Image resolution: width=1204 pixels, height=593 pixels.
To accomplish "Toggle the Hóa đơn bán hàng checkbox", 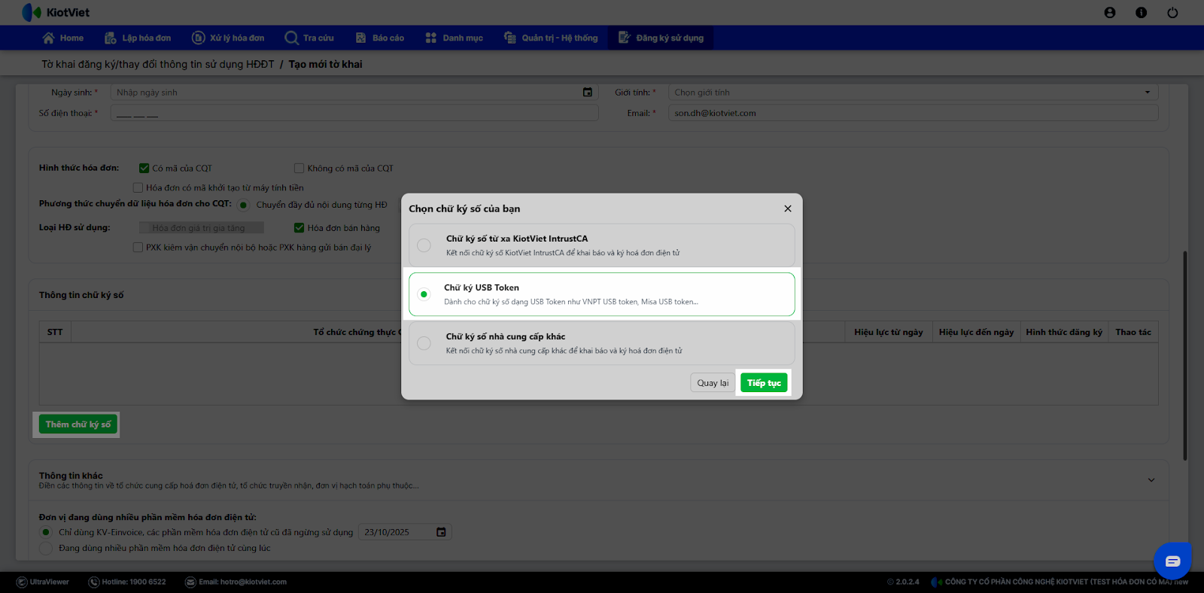I will [299, 228].
